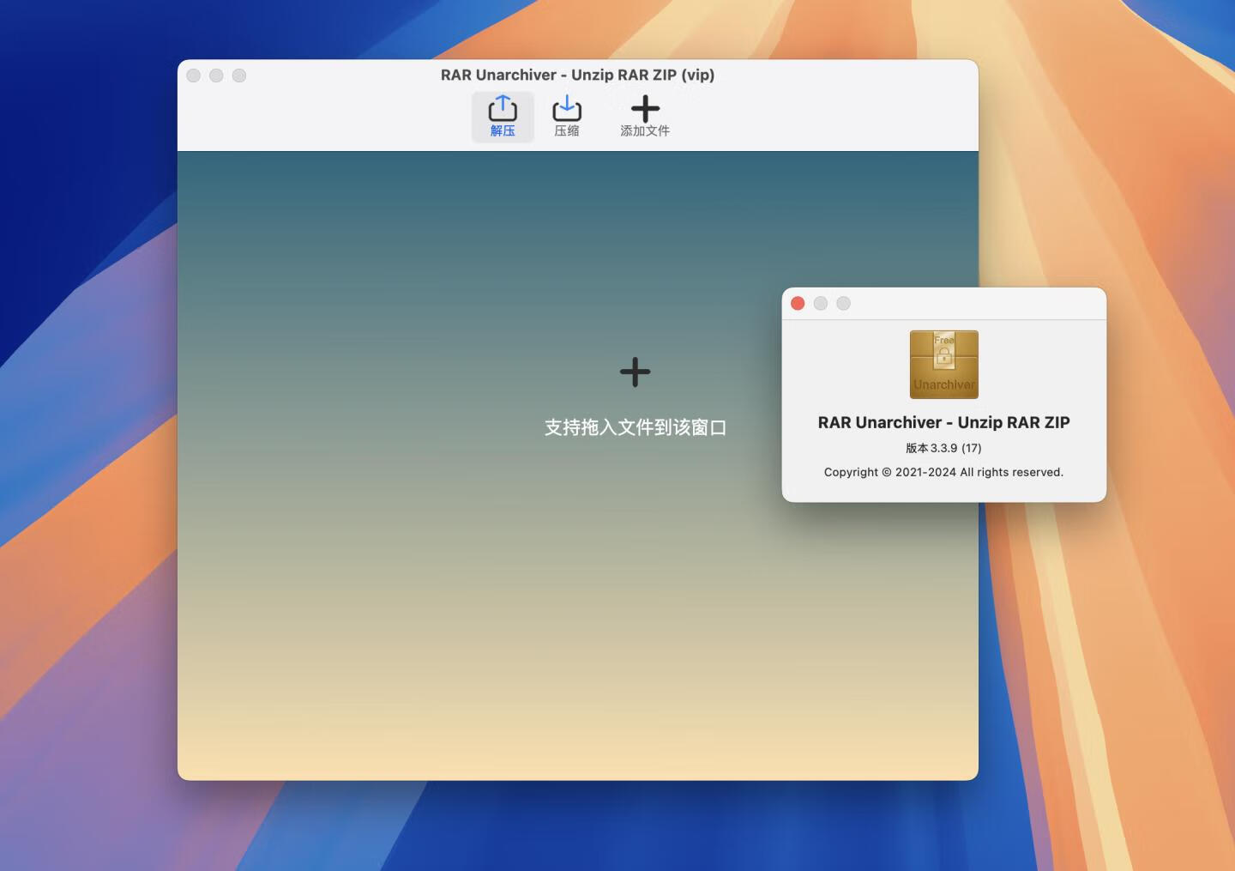Click the large plus in drop area

point(635,372)
